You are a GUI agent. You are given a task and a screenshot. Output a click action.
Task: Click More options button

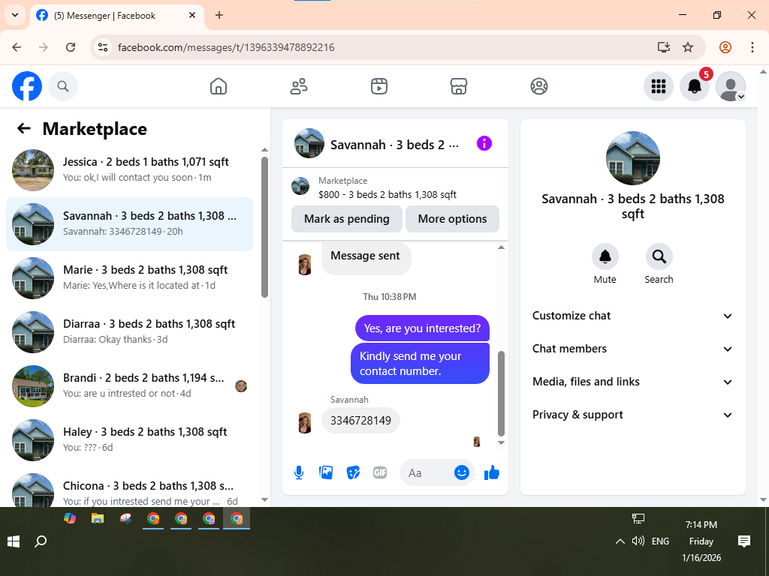pos(452,219)
